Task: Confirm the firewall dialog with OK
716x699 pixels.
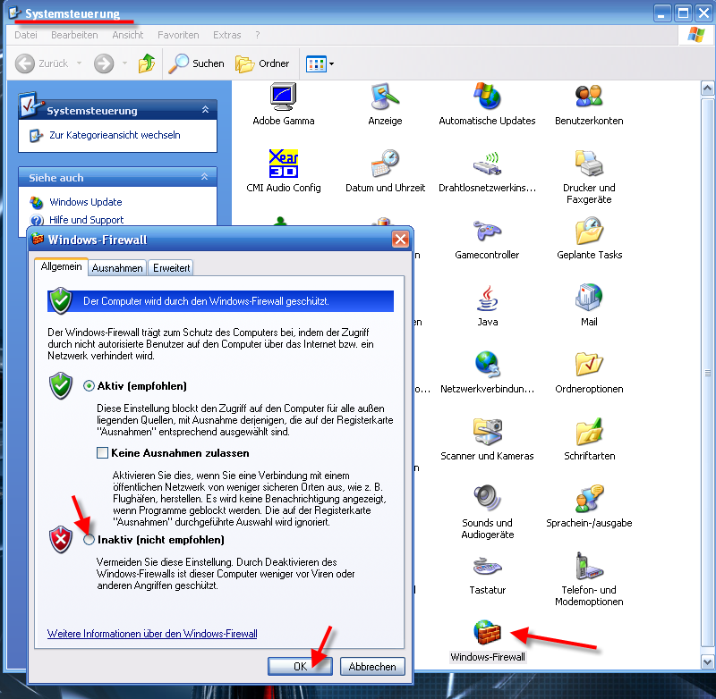Action: [x=300, y=667]
